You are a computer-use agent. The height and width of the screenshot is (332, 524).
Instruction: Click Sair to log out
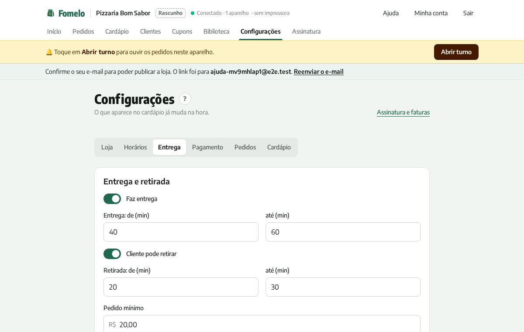(x=468, y=13)
